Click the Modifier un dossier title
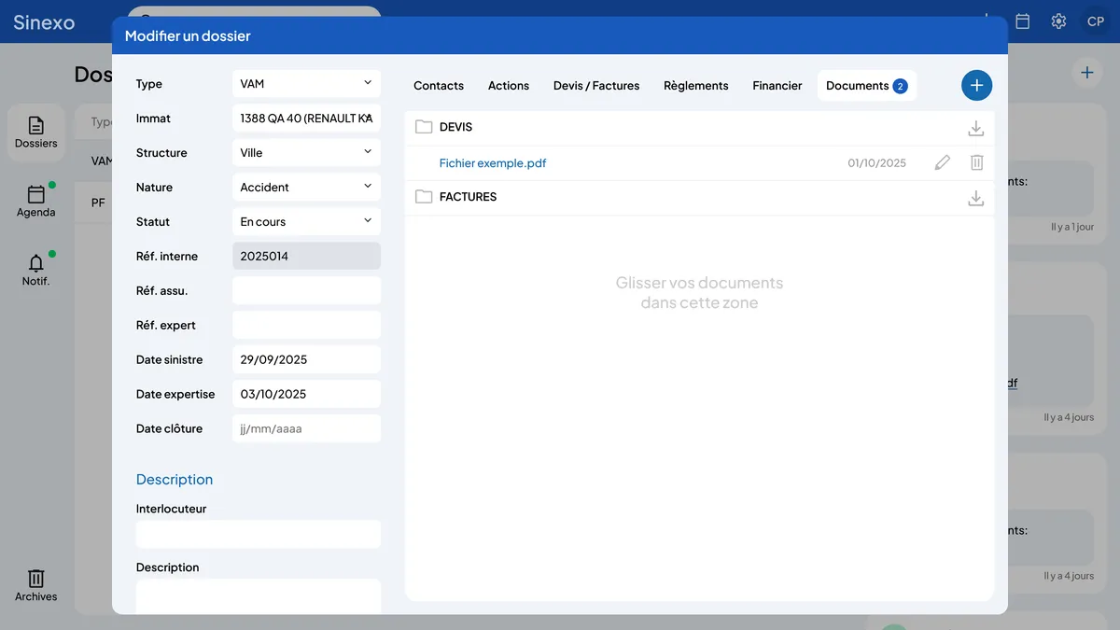The width and height of the screenshot is (1120, 630). click(x=188, y=36)
